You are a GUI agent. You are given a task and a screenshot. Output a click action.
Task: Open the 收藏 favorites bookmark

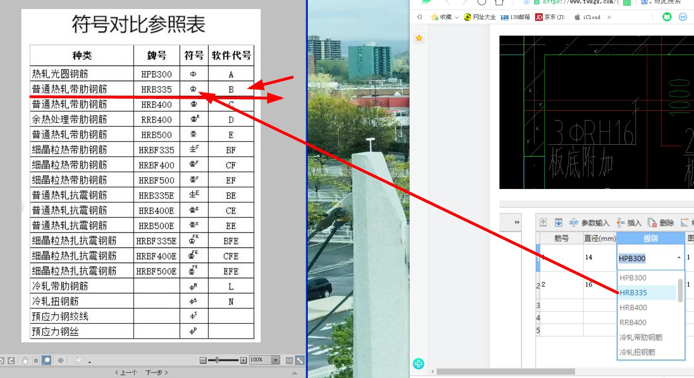441,17
